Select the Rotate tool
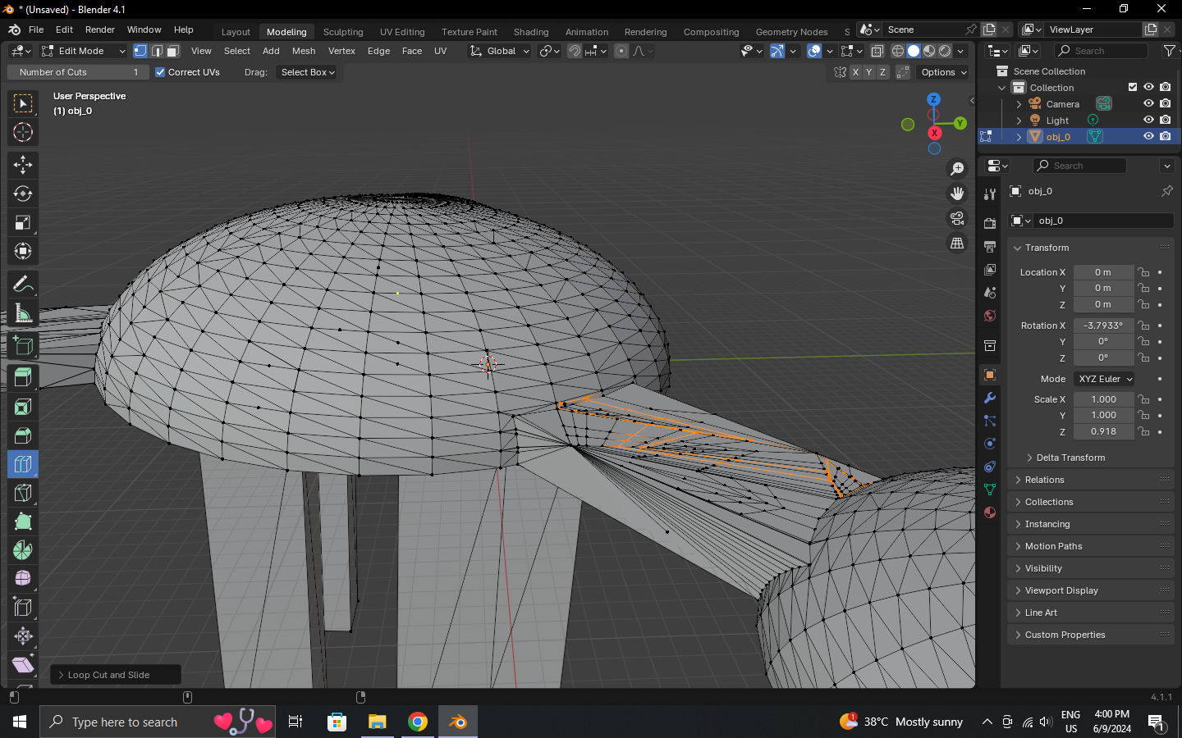The image size is (1182, 738). pyautogui.click(x=23, y=194)
